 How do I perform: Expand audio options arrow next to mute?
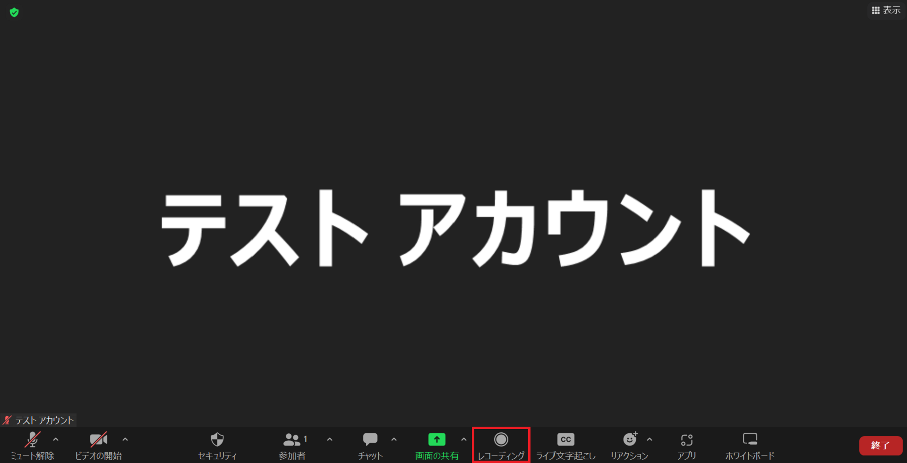(x=56, y=439)
